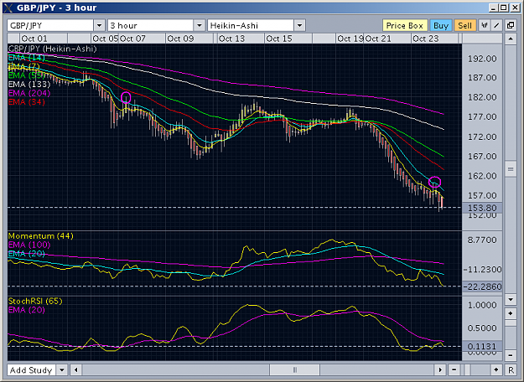Click the 177.00 price axis label
The image size is (524, 382).
(482, 117)
